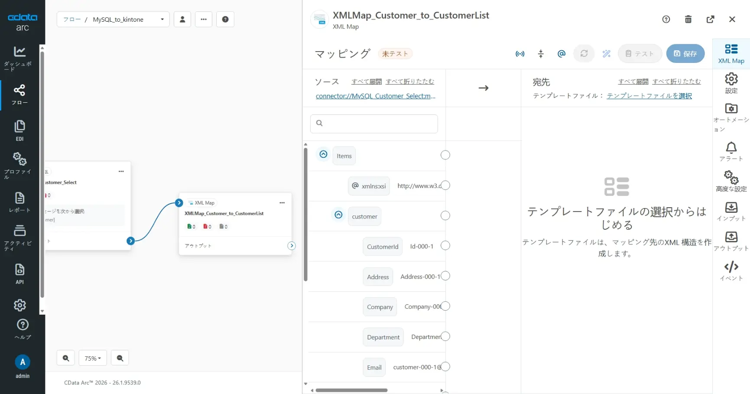
Task: Open レポート from the left sidebar
Action: pyautogui.click(x=19, y=201)
